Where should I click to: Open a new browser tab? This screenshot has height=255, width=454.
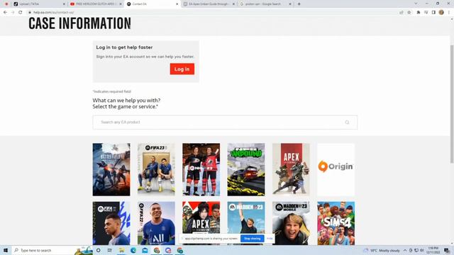pos(299,4)
